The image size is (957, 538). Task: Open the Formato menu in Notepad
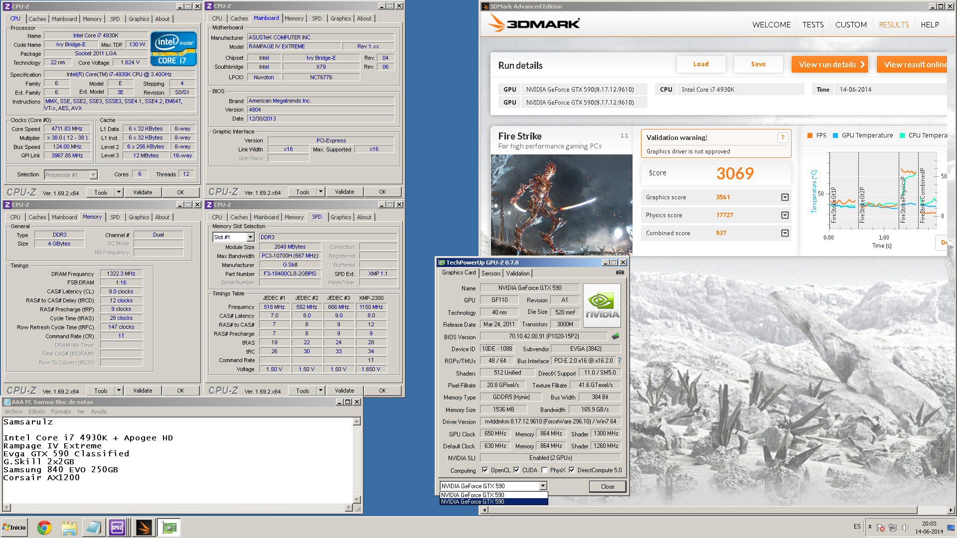tap(61, 411)
